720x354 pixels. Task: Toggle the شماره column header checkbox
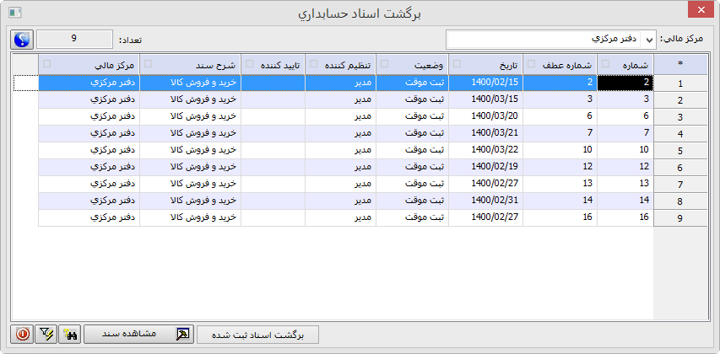606,64
